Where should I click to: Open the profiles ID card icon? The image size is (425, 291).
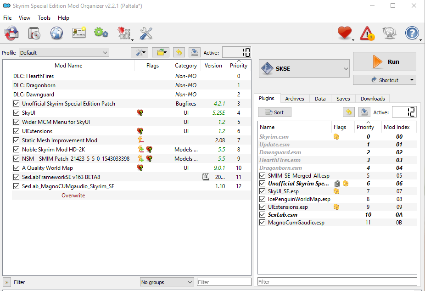[79, 33]
